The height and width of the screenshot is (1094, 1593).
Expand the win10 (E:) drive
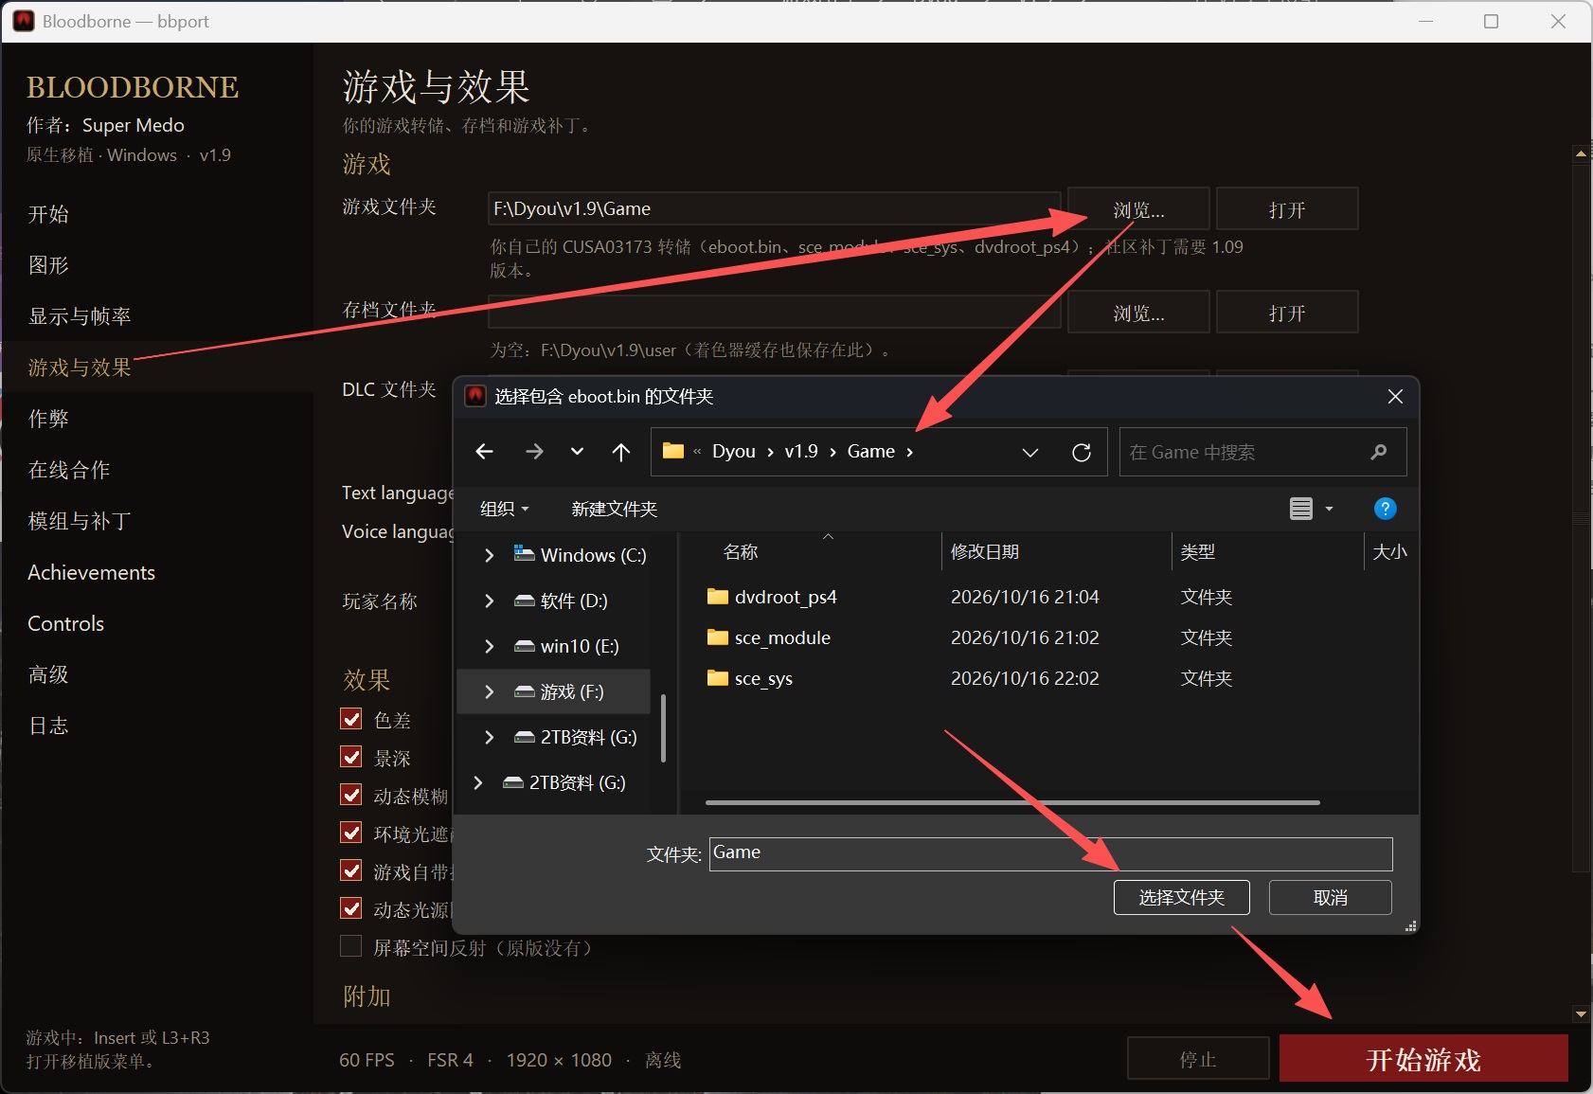[x=489, y=646]
